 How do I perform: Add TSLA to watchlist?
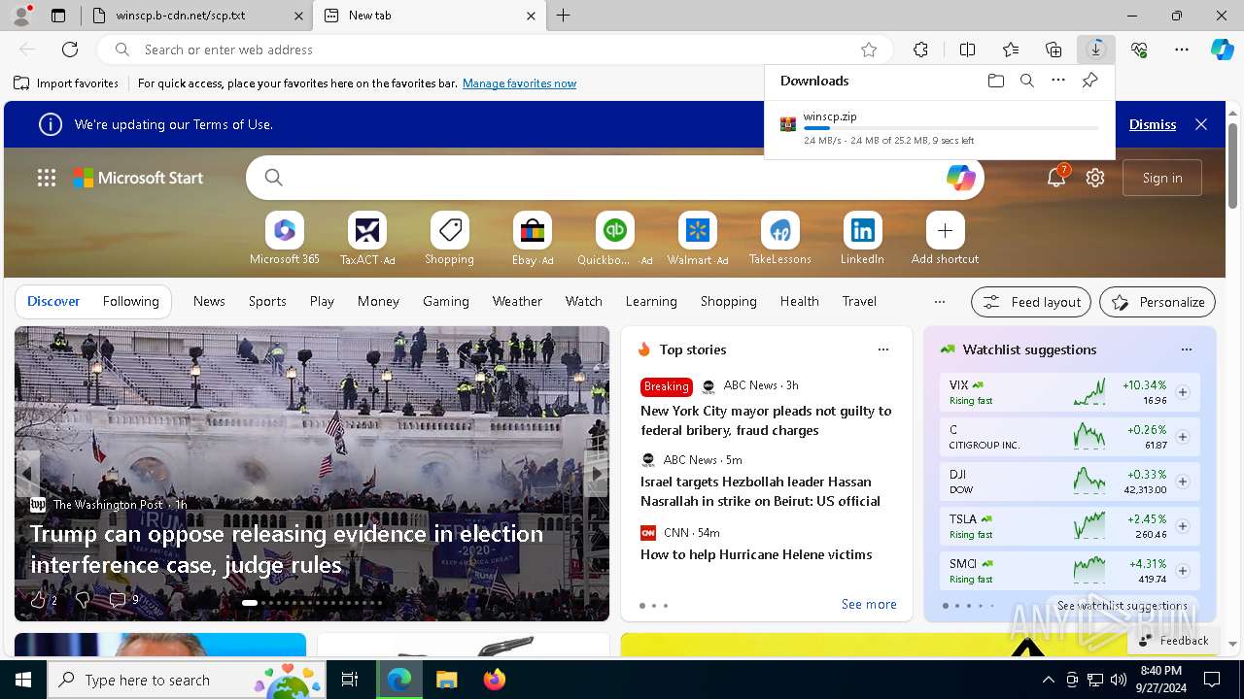pyautogui.click(x=1183, y=526)
